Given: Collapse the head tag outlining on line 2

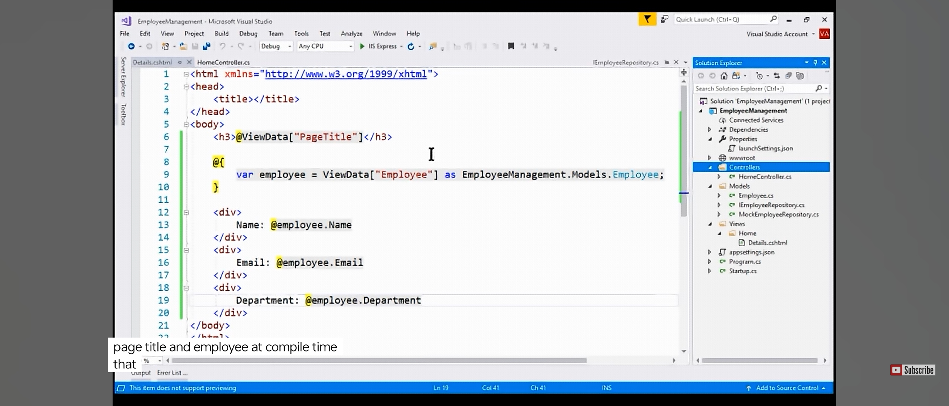Looking at the screenshot, I should click(186, 87).
